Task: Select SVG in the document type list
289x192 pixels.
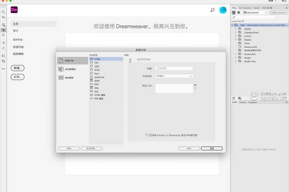Action: pyautogui.click(x=106, y=91)
